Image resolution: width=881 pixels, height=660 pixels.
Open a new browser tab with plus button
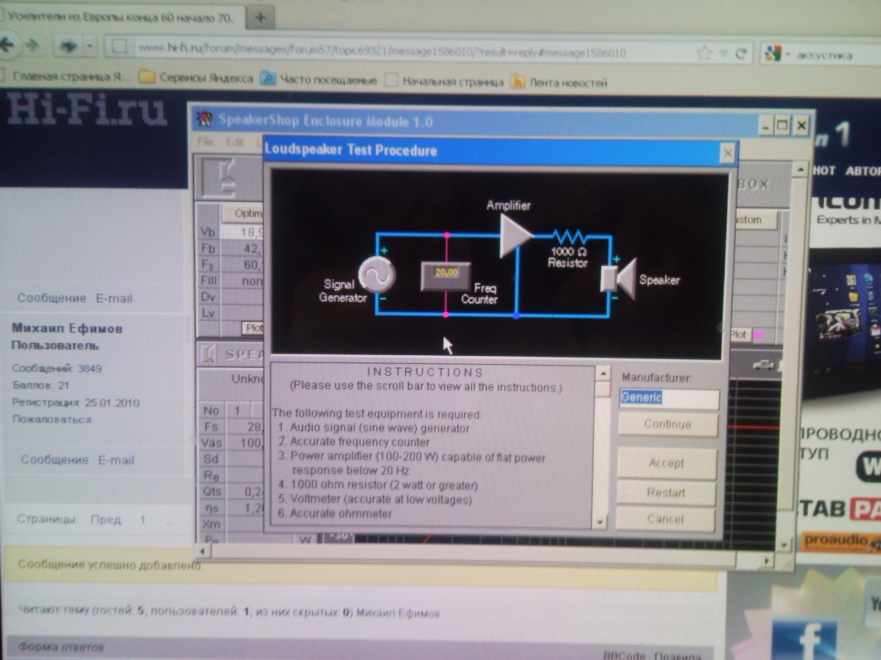click(x=260, y=18)
